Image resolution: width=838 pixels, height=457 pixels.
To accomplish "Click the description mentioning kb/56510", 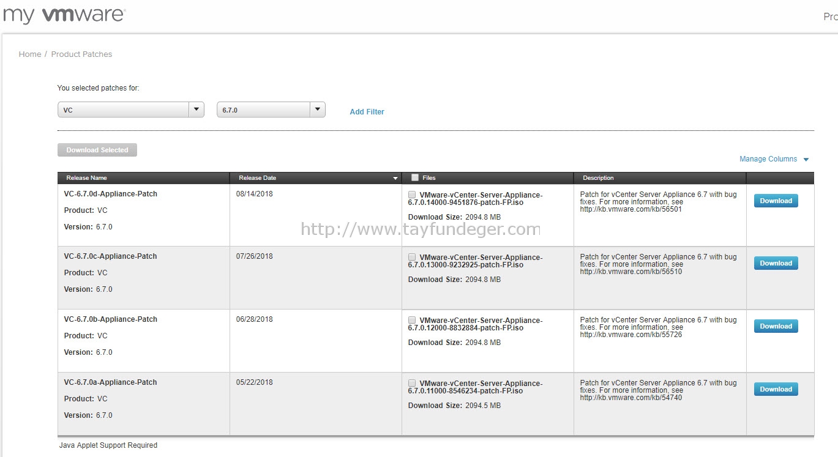I will [658, 264].
